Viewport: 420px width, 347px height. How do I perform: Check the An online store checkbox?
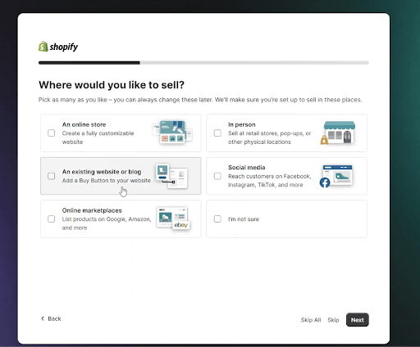point(52,133)
